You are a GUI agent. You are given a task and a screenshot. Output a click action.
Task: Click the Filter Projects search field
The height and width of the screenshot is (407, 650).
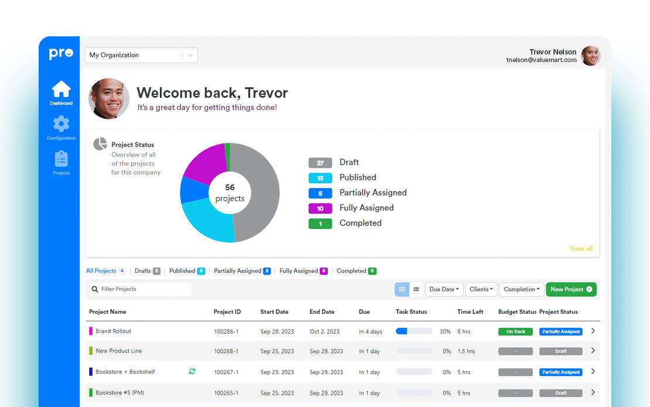pos(144,289)
